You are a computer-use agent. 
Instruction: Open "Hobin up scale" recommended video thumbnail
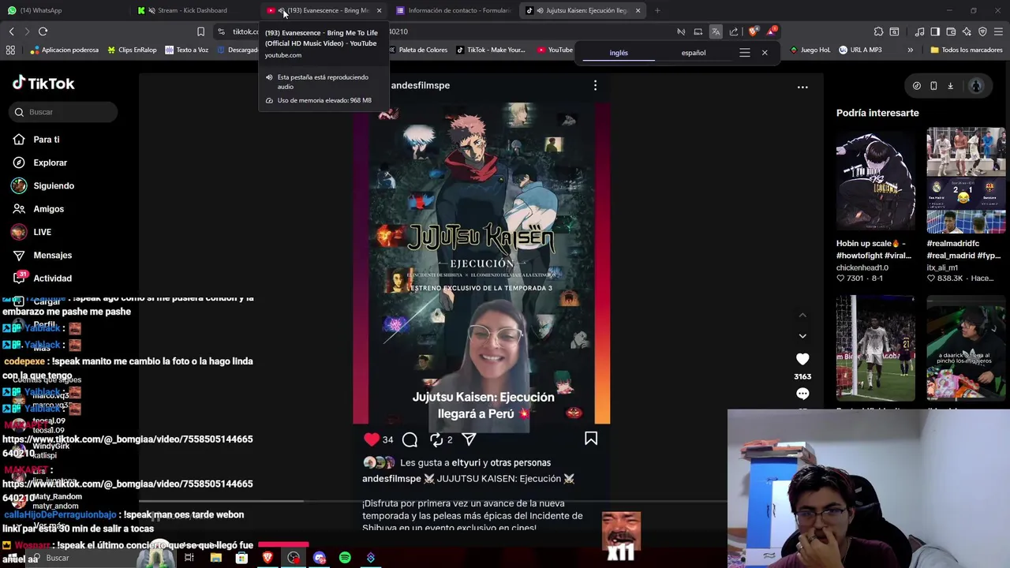tap(876, 179)
